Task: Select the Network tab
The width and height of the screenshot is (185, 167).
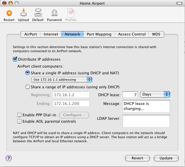Action: pos(72,34)
